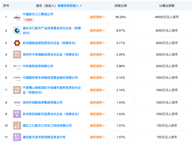The width and height of the screenshot is (192, 143).
Task: Click the 深圳市中 avatar icon
Action: click(x=17, y=54)
